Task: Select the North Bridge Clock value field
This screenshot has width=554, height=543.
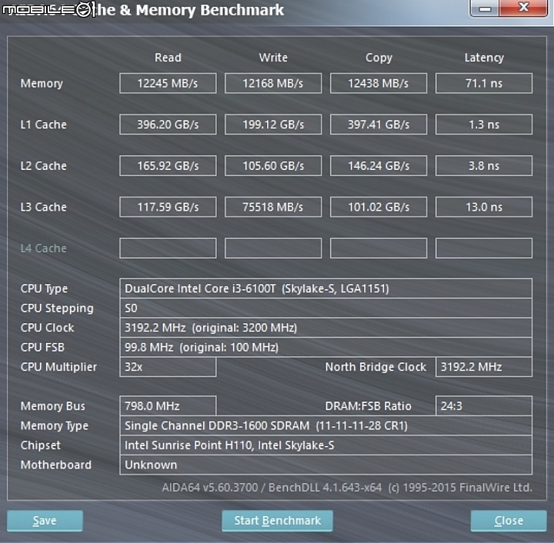Action: click(484, 367)
